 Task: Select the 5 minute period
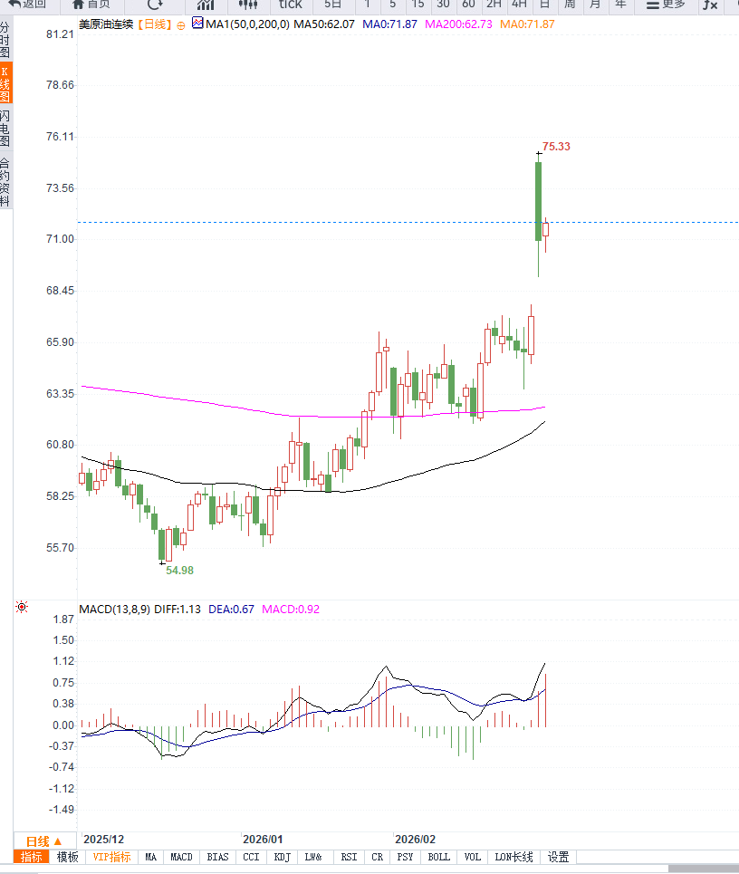[x=393, y=5]
